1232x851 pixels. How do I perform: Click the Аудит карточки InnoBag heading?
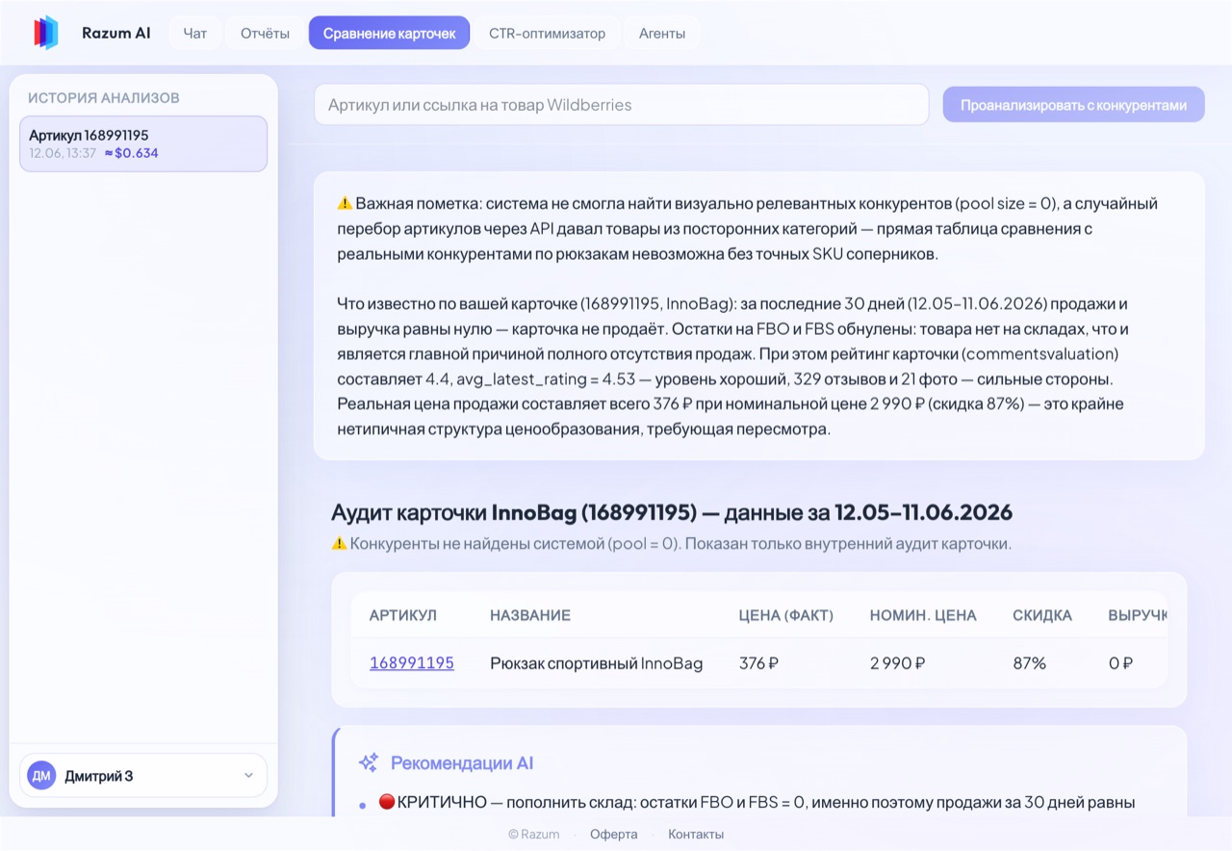coord(672,511)
